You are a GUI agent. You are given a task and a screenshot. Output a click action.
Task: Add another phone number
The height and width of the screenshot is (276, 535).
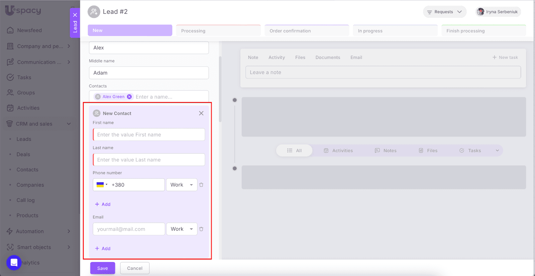click(x=103, y=204)
